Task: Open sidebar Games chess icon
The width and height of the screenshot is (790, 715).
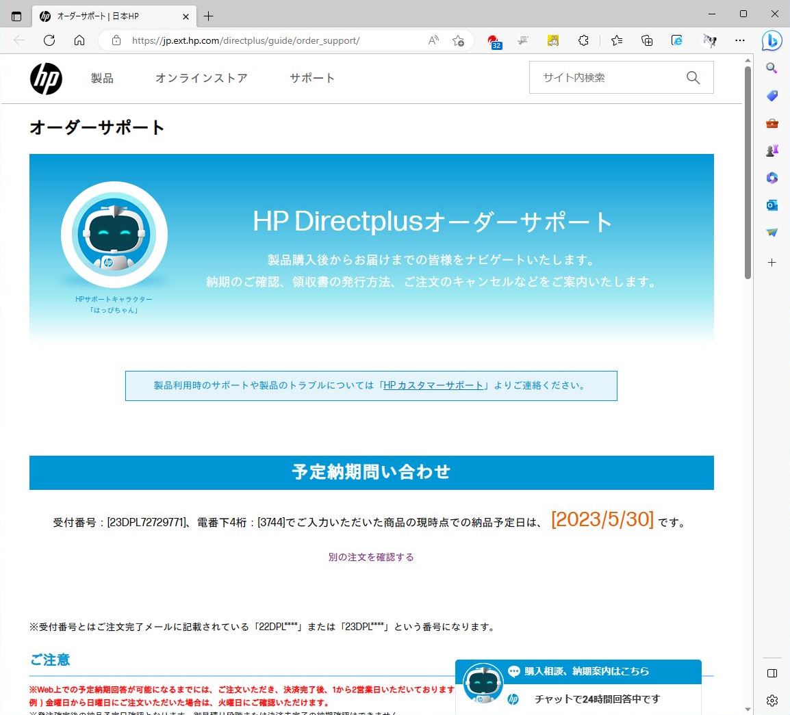Action: [772, 150]
